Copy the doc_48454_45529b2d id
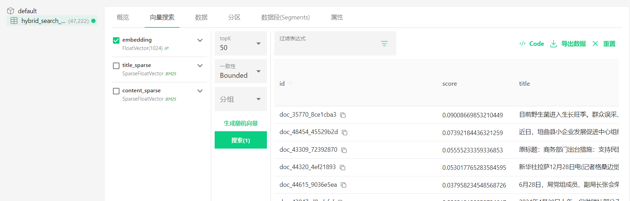630x201 pixels. tap(345, 133)
